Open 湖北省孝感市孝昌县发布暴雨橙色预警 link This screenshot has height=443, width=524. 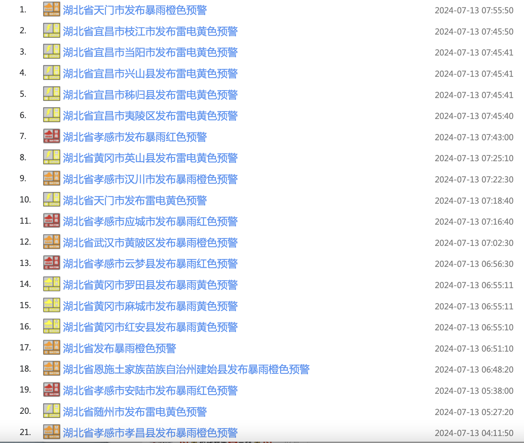tap(150, 433)
